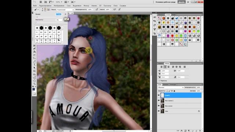Open the Фильтр menu

point(86,5)
